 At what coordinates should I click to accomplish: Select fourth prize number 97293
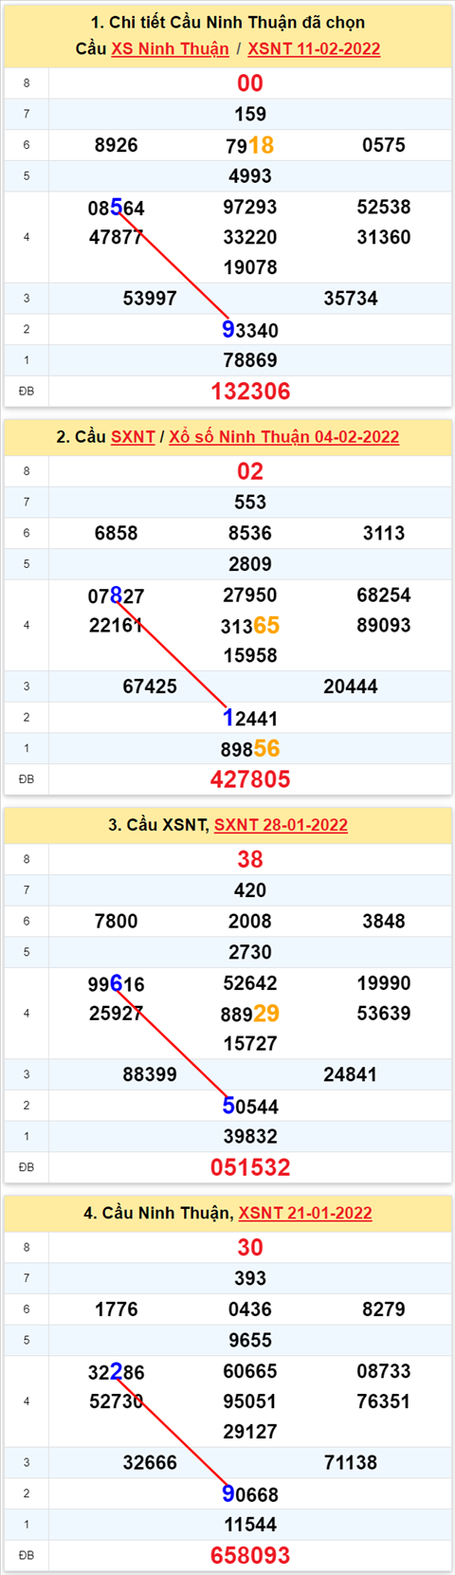(250, 207)
